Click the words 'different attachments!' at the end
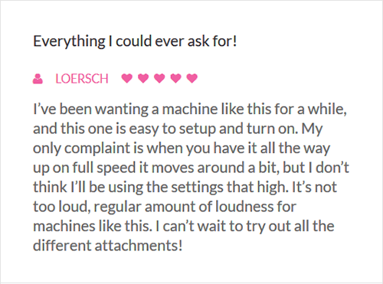Screen dimensions: 383x284 [108, 246]
